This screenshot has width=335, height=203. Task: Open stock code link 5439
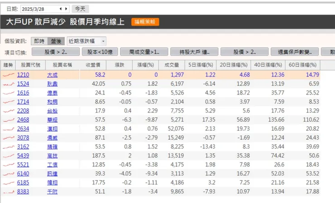tap(23, 156)
